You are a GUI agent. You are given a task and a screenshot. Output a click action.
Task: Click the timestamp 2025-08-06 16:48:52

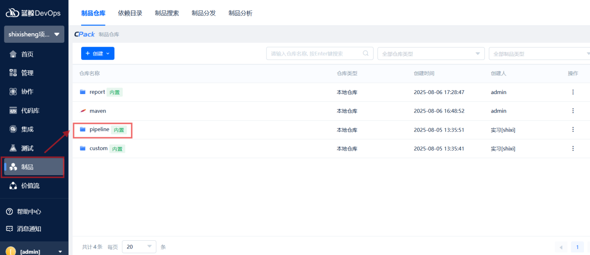[x=439, y=111]
